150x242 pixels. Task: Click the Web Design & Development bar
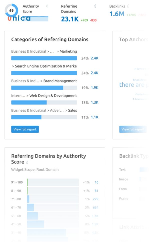pyautogui.click(x=44, y=103)
